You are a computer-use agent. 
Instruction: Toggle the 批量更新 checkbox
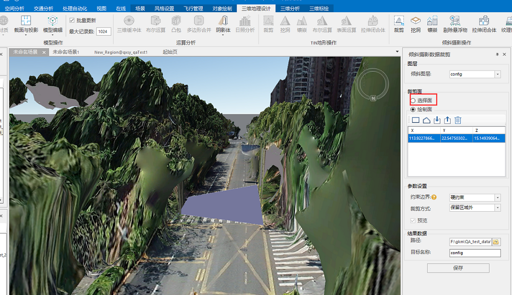(72, 20)
